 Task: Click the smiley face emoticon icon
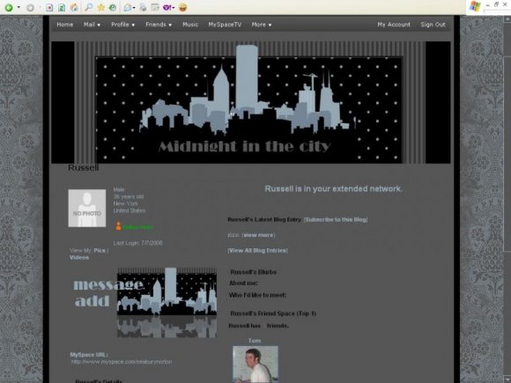tap(183, 7)
